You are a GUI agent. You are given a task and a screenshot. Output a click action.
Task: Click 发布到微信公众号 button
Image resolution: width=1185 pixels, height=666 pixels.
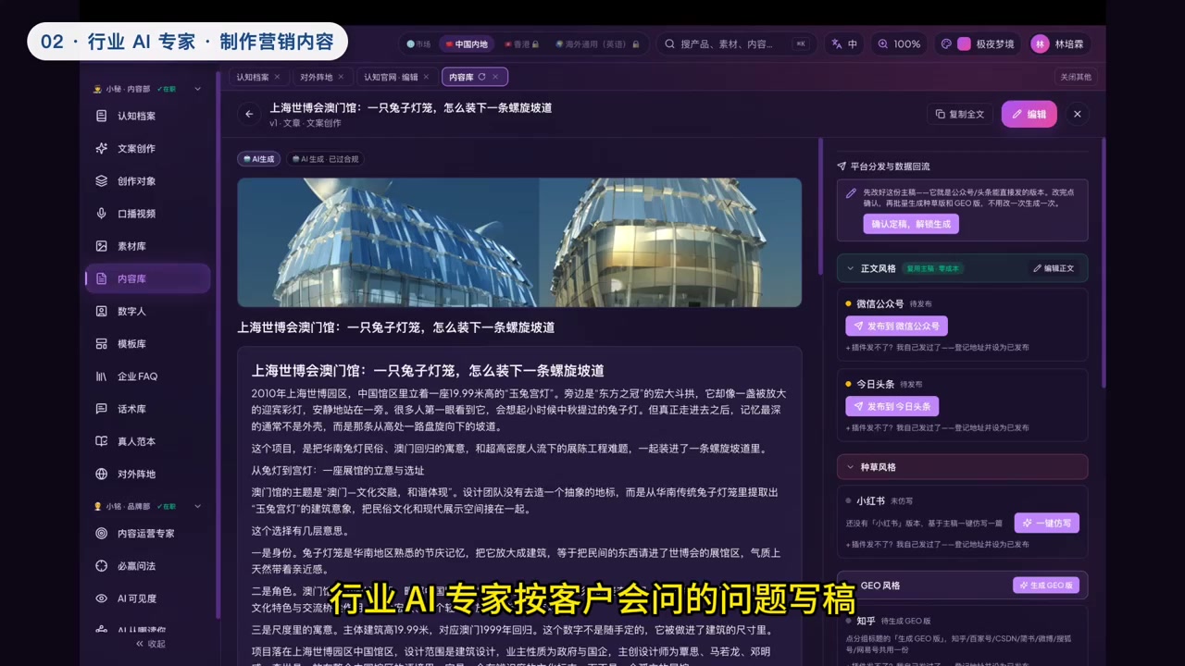[x=896, y=326]
